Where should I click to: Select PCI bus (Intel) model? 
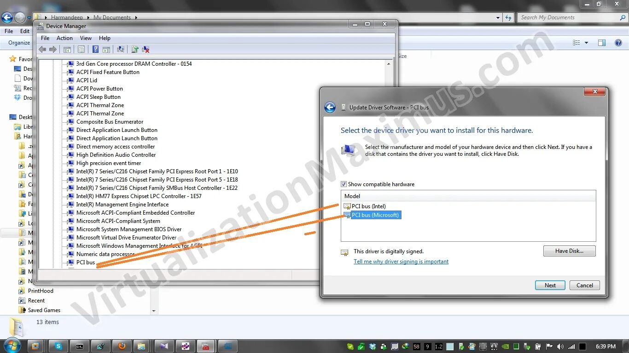[369, 206]
